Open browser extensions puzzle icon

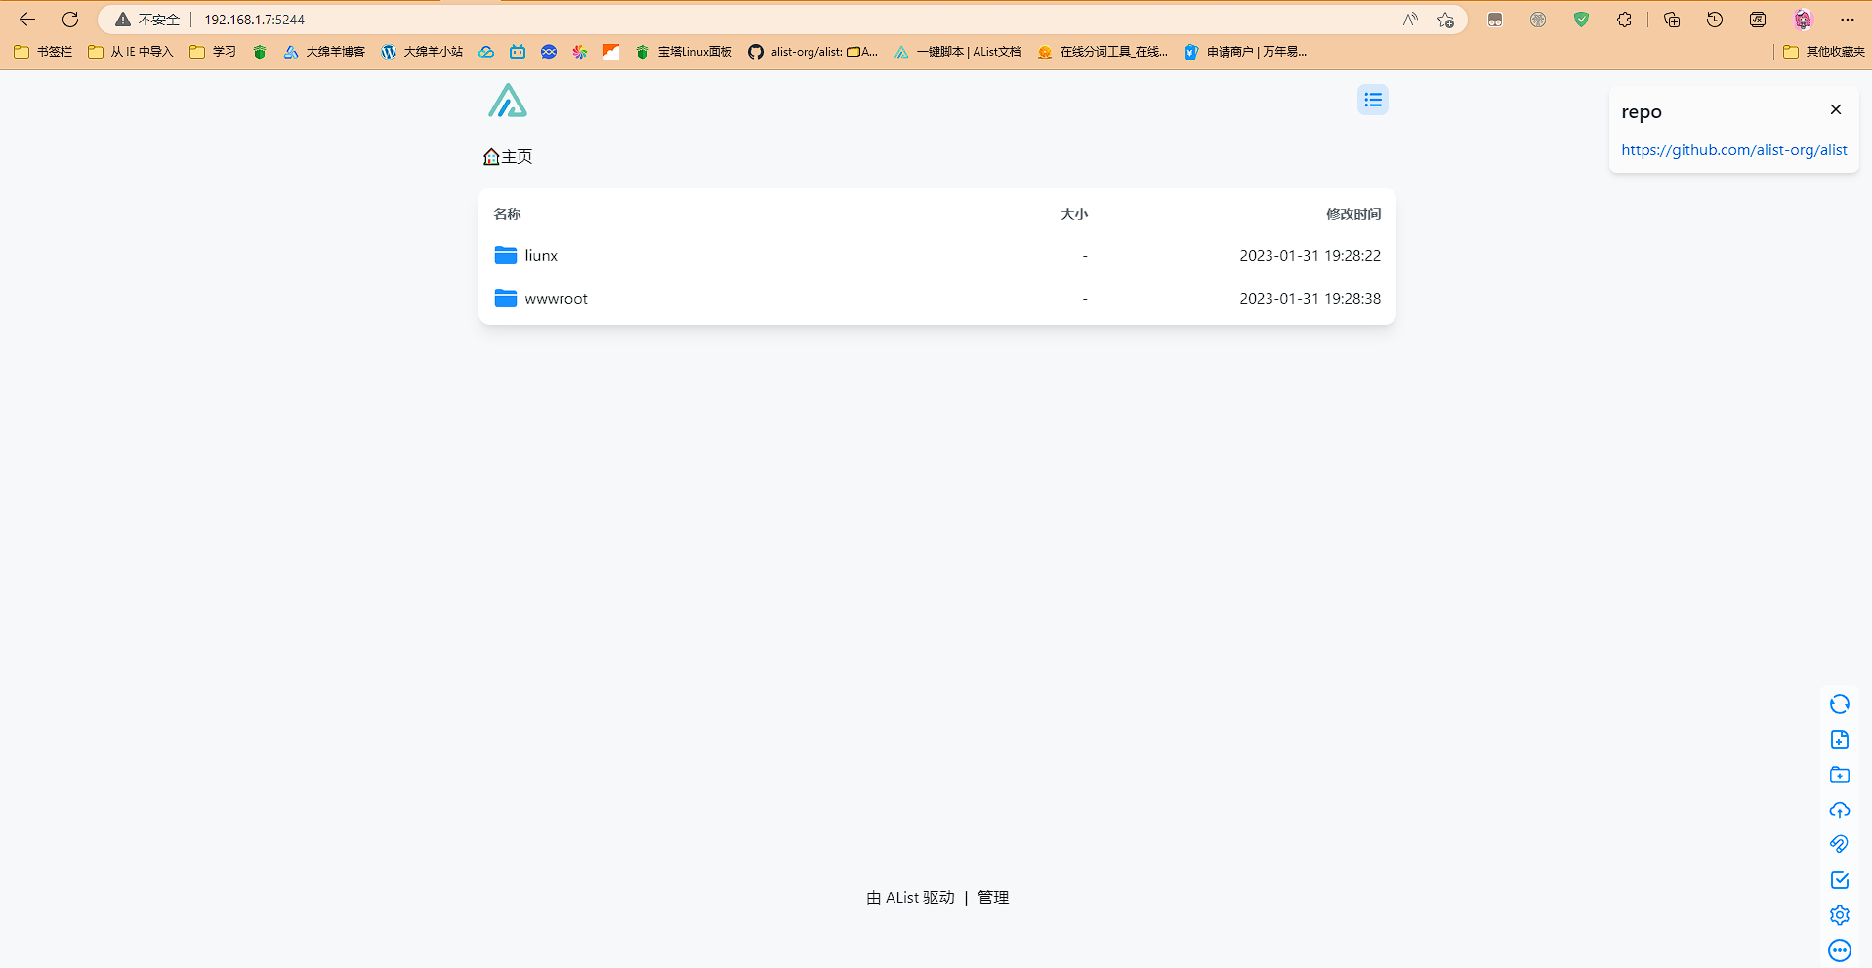click(1624, 20)
